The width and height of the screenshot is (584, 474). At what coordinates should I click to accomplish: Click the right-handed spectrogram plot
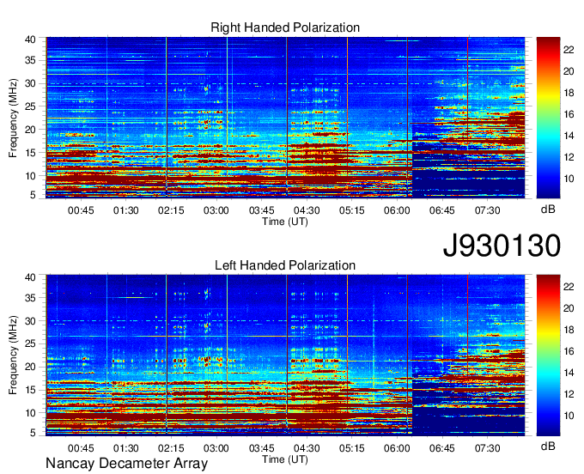pos(285,118)
